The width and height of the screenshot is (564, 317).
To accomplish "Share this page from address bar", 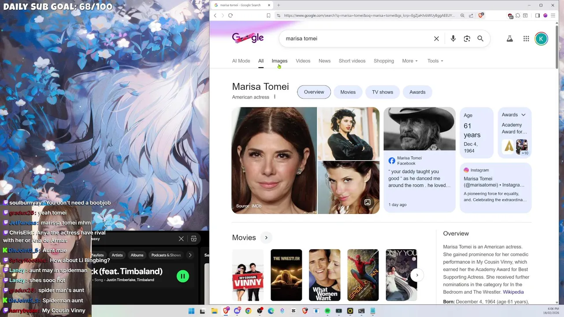I will tap(471, 15).
